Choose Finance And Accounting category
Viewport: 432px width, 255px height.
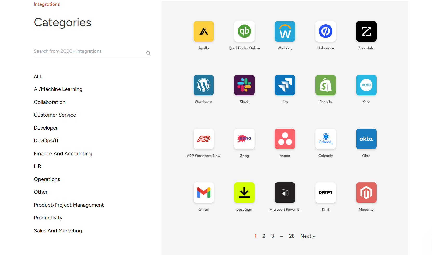(63, 153)
